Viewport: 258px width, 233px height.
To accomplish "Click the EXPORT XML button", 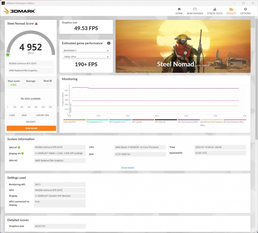I will [43, 115].
